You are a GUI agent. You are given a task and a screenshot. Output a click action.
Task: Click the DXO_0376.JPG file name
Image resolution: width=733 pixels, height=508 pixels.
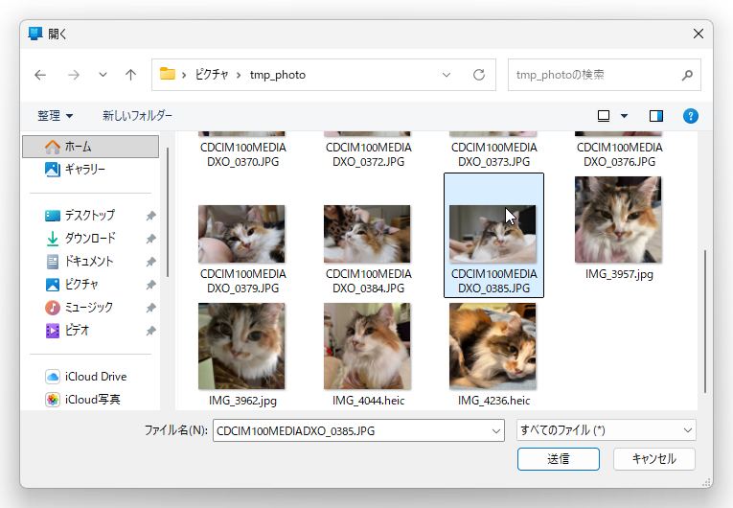click(619, 154)
